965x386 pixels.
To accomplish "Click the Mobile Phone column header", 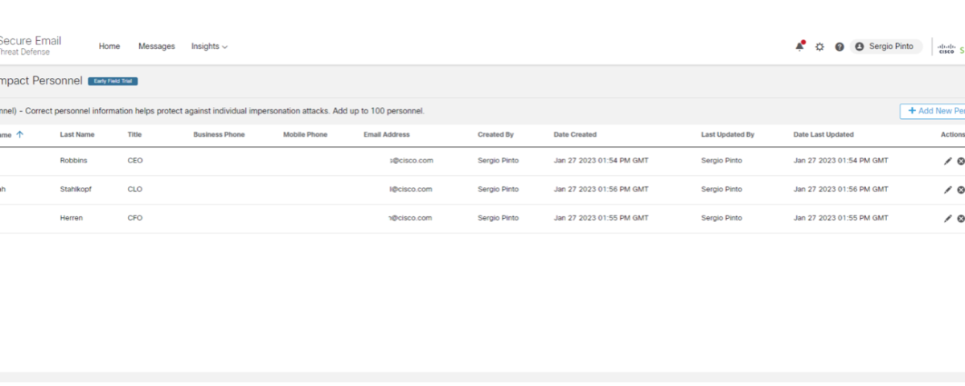I will click(305, 134).
